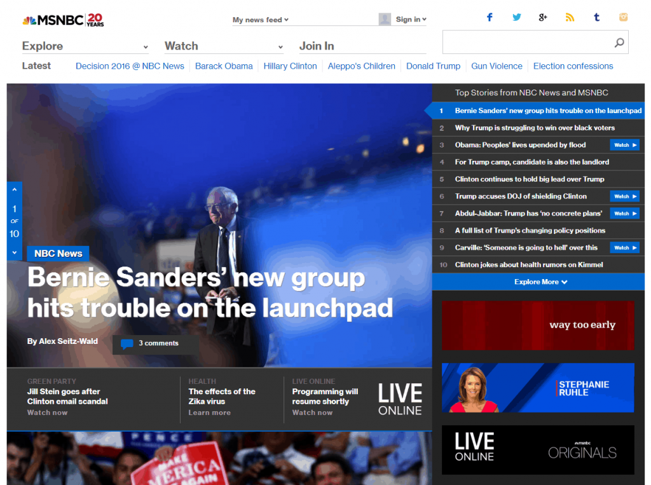Expand the Watch menu
Viewport: 651px width, 485px height.
pyautogui.click(x=224, y=46)
